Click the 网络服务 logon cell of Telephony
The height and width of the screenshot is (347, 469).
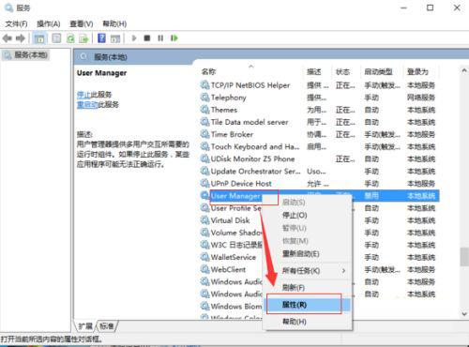[421, 98]
